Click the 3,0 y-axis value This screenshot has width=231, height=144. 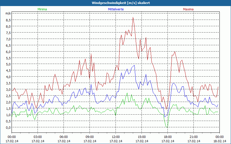8,90
